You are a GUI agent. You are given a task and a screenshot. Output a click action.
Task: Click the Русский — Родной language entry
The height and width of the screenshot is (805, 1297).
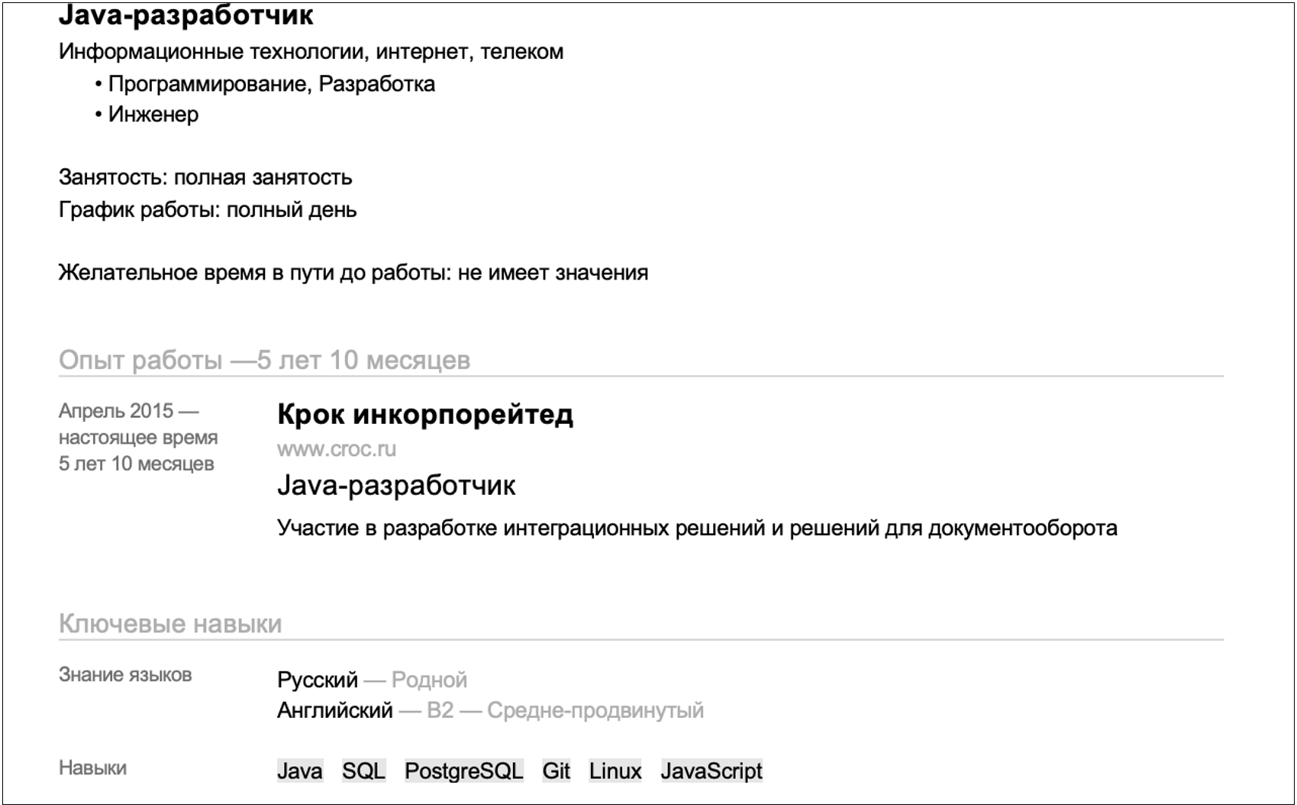pos(372,680)
